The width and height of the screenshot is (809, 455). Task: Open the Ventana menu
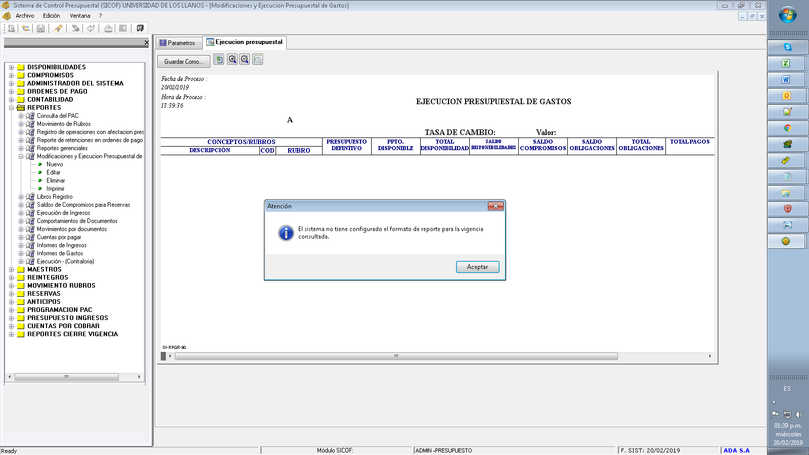pyautogui.click(x=80, y=16)
